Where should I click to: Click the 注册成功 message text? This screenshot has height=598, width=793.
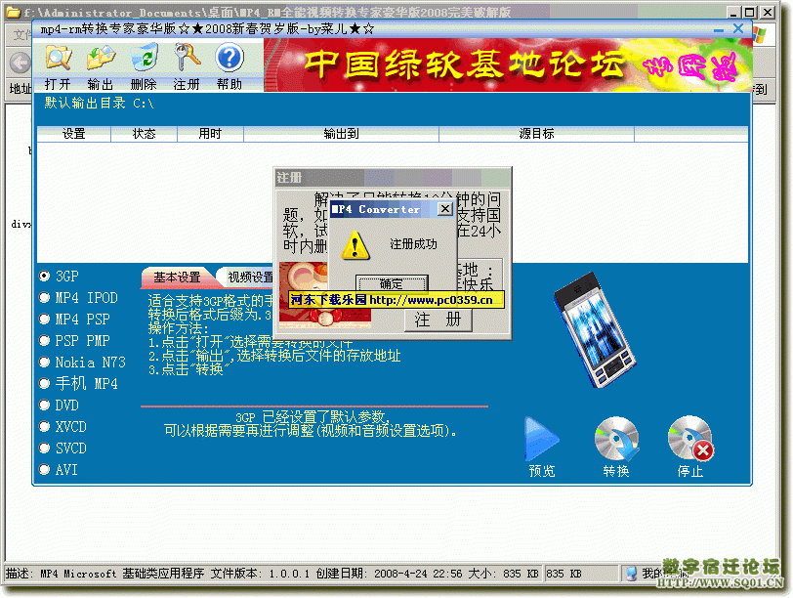[x=414, y=244]
